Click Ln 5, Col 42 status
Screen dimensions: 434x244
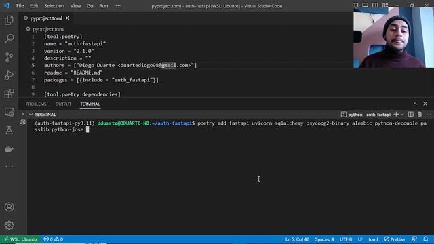point(297,239)
